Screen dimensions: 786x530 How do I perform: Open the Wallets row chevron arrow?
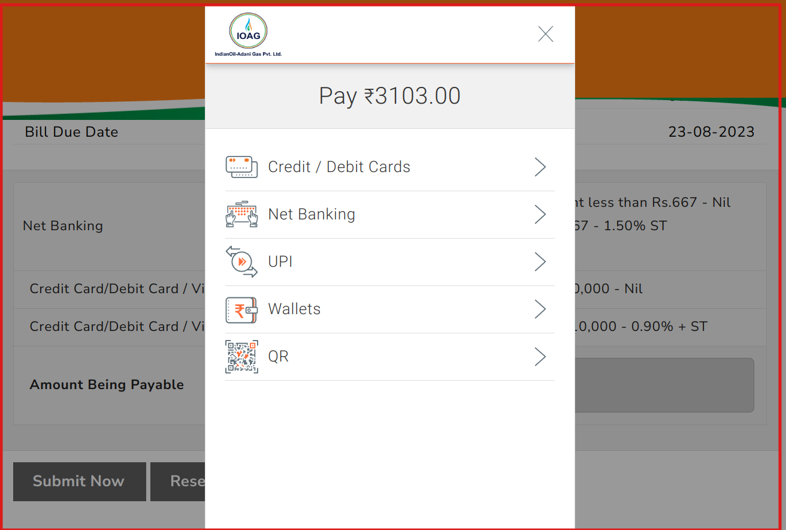(540, 309)
